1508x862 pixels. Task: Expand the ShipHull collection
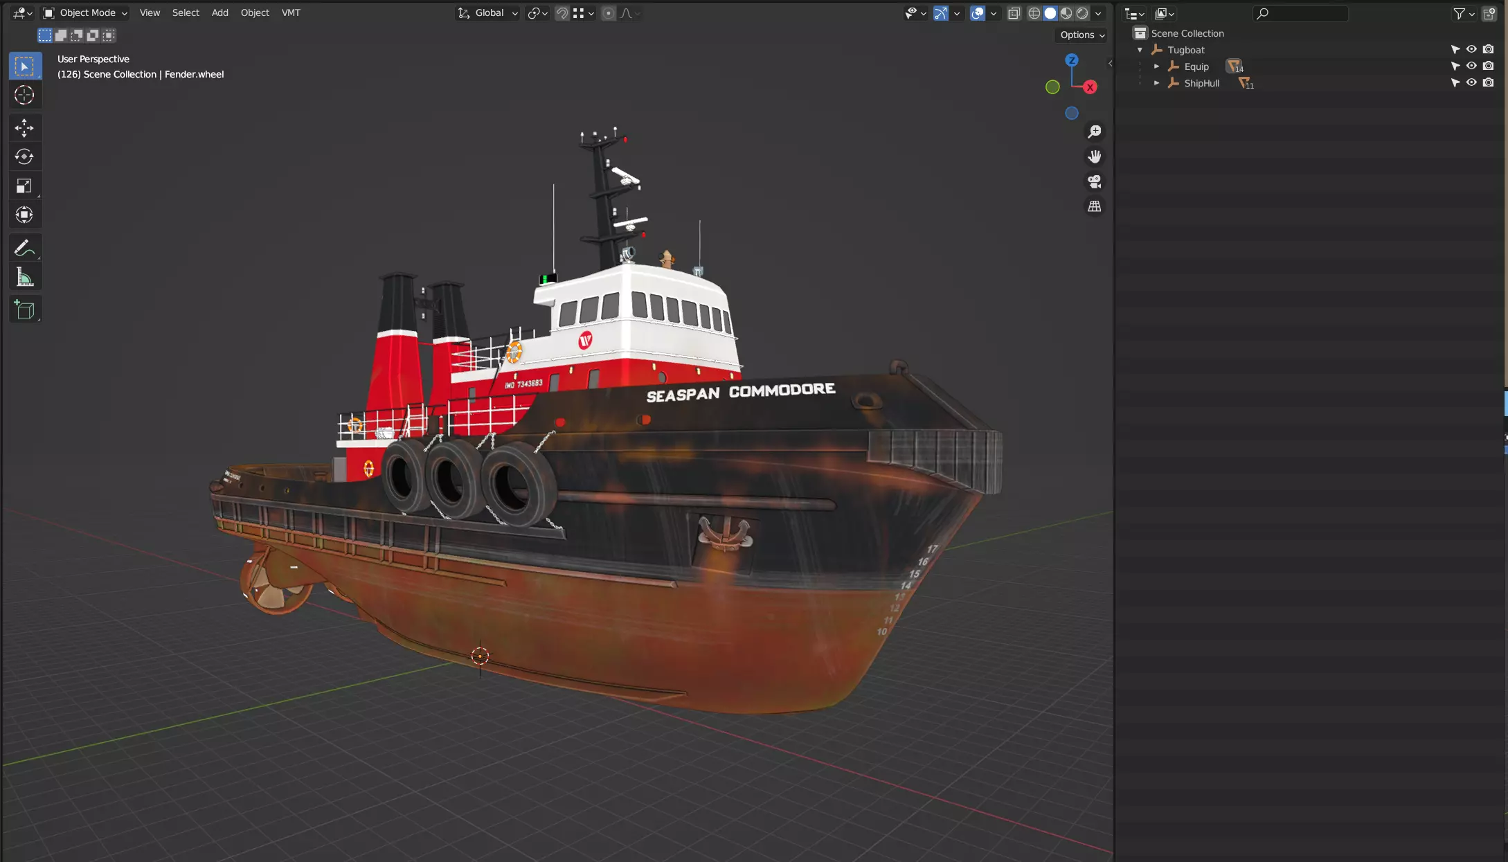1156,83
